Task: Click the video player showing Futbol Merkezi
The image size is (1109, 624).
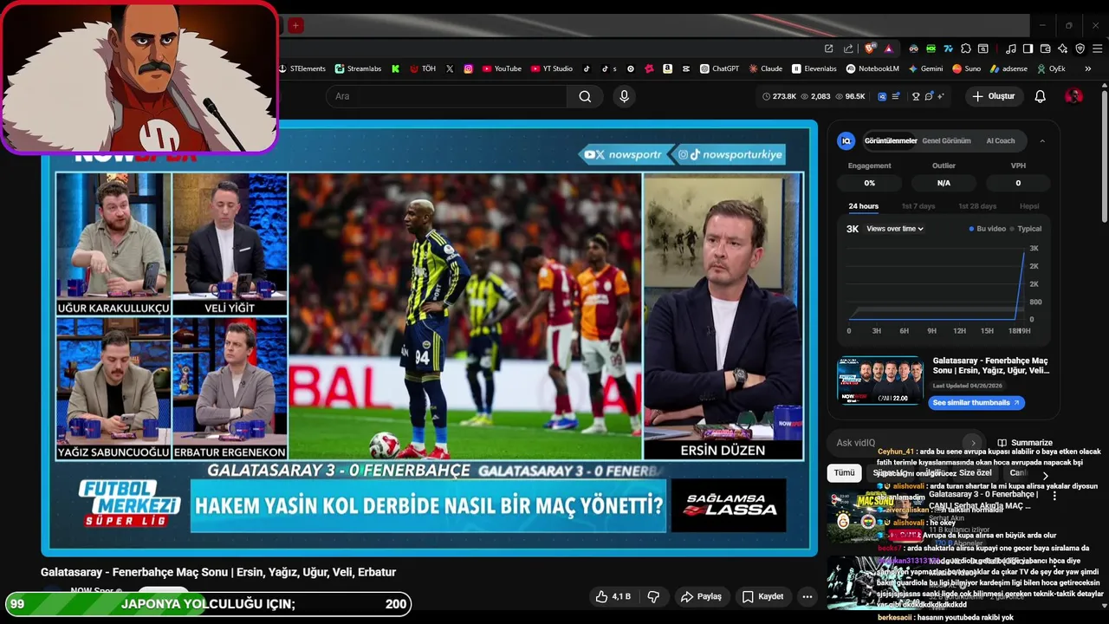Action: point(429,338)
